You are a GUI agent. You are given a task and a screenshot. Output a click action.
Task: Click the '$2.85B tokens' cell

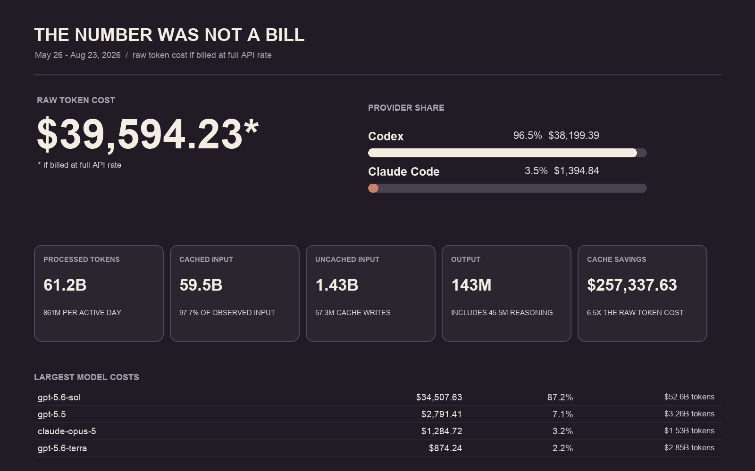[x=689, y=448]
